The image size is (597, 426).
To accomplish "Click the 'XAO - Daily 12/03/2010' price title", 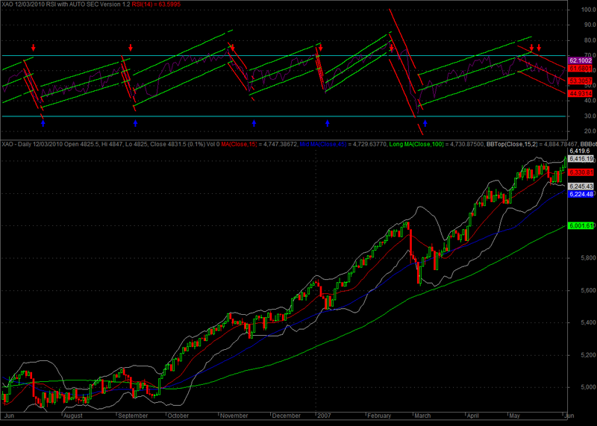I will (x=32, y=144).
